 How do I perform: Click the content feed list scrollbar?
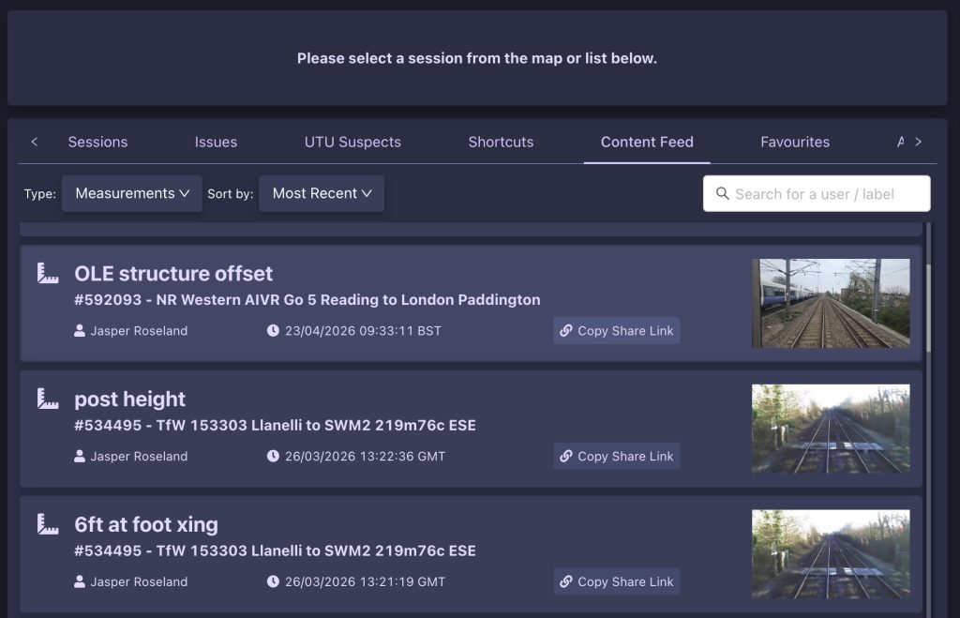point(928,309)
